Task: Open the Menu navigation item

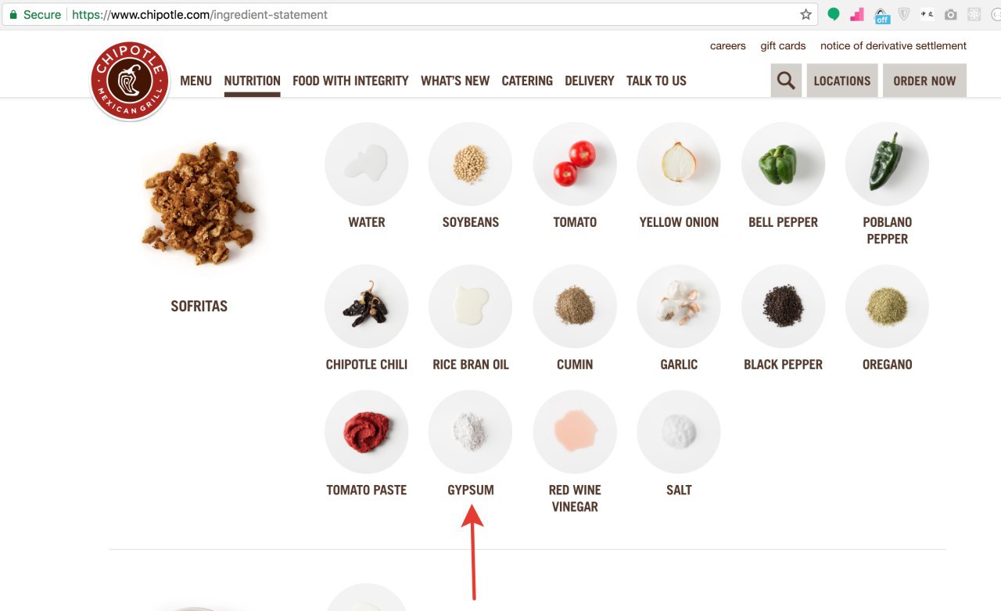Action: coord(196,81)
